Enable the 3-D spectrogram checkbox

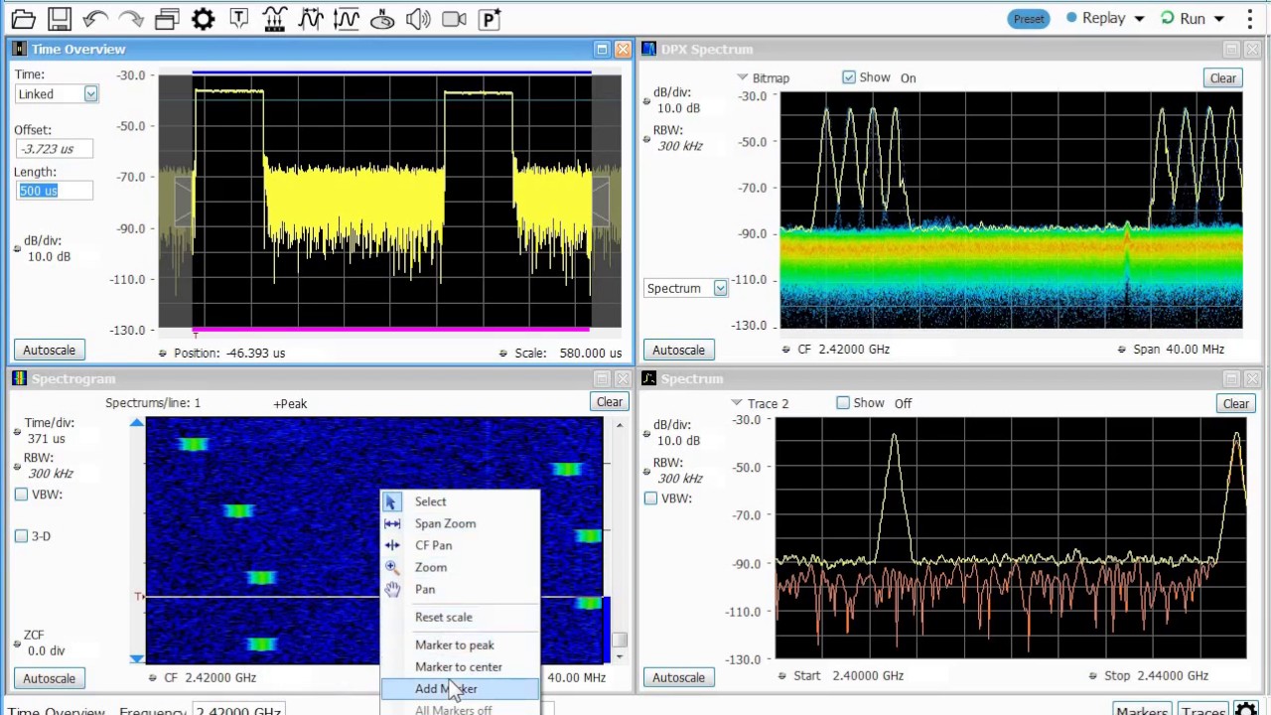[21, 536]
